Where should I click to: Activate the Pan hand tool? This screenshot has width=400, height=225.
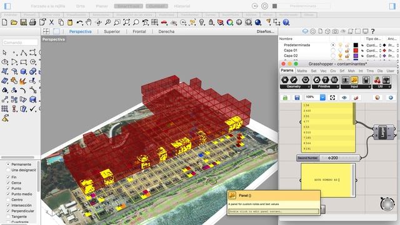point(89,22)
